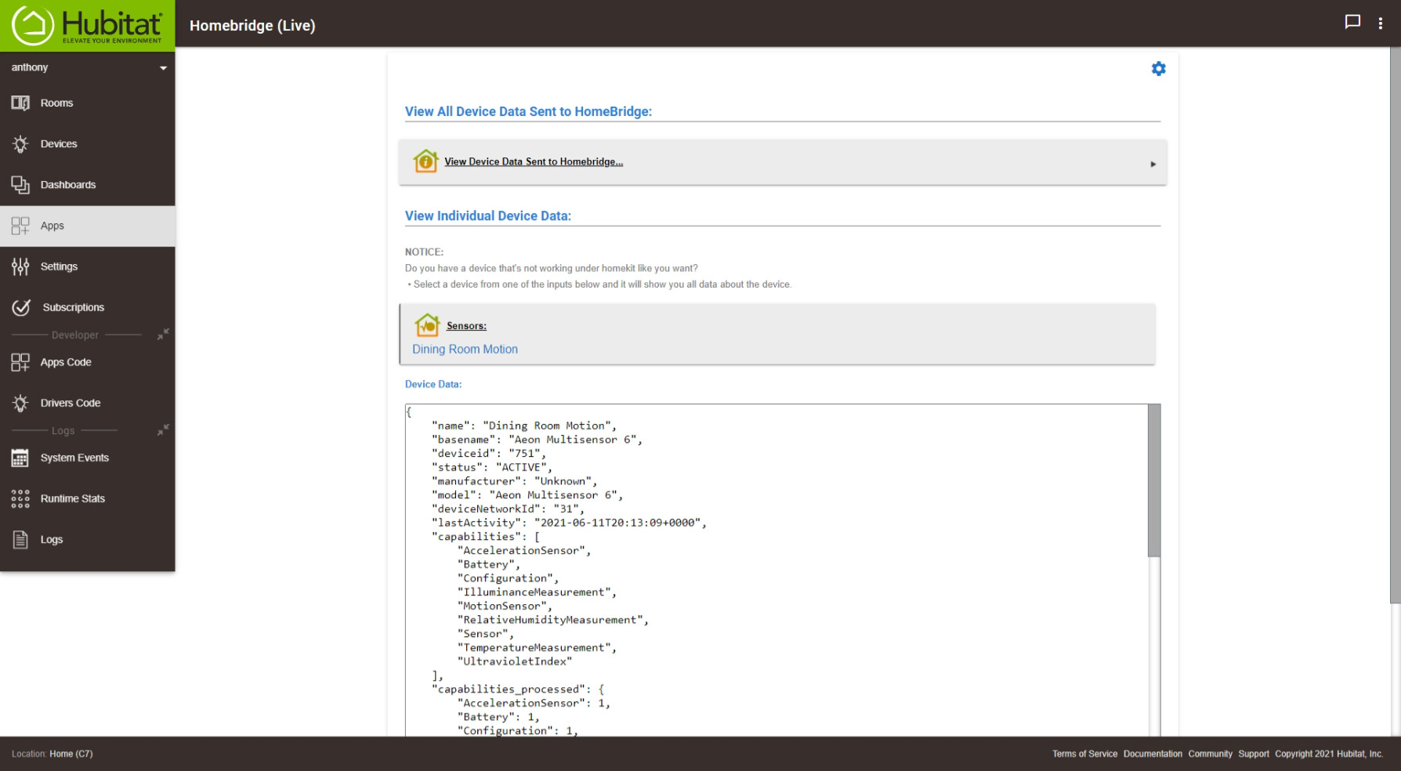Click View Device Data Sent to Homebridge link
The image size is (1401, 771).
point(534,161)
